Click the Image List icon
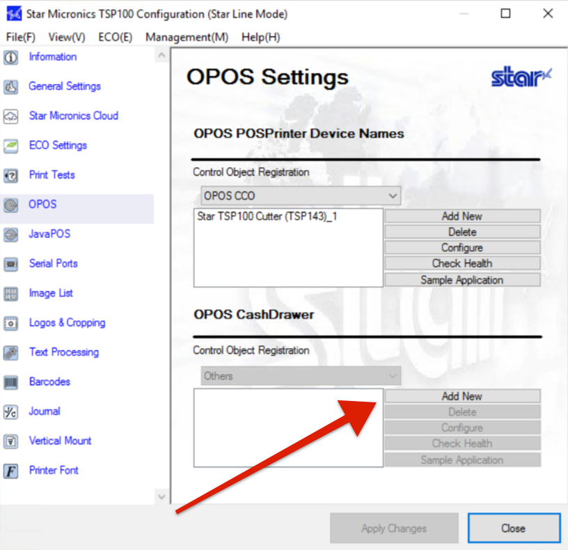The height and width of the screenshot is (550, 568). (11, 294)
